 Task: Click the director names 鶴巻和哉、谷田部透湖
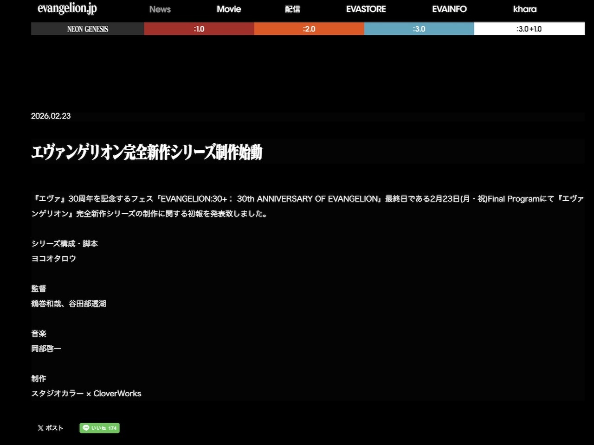click(x=69, y=304)
